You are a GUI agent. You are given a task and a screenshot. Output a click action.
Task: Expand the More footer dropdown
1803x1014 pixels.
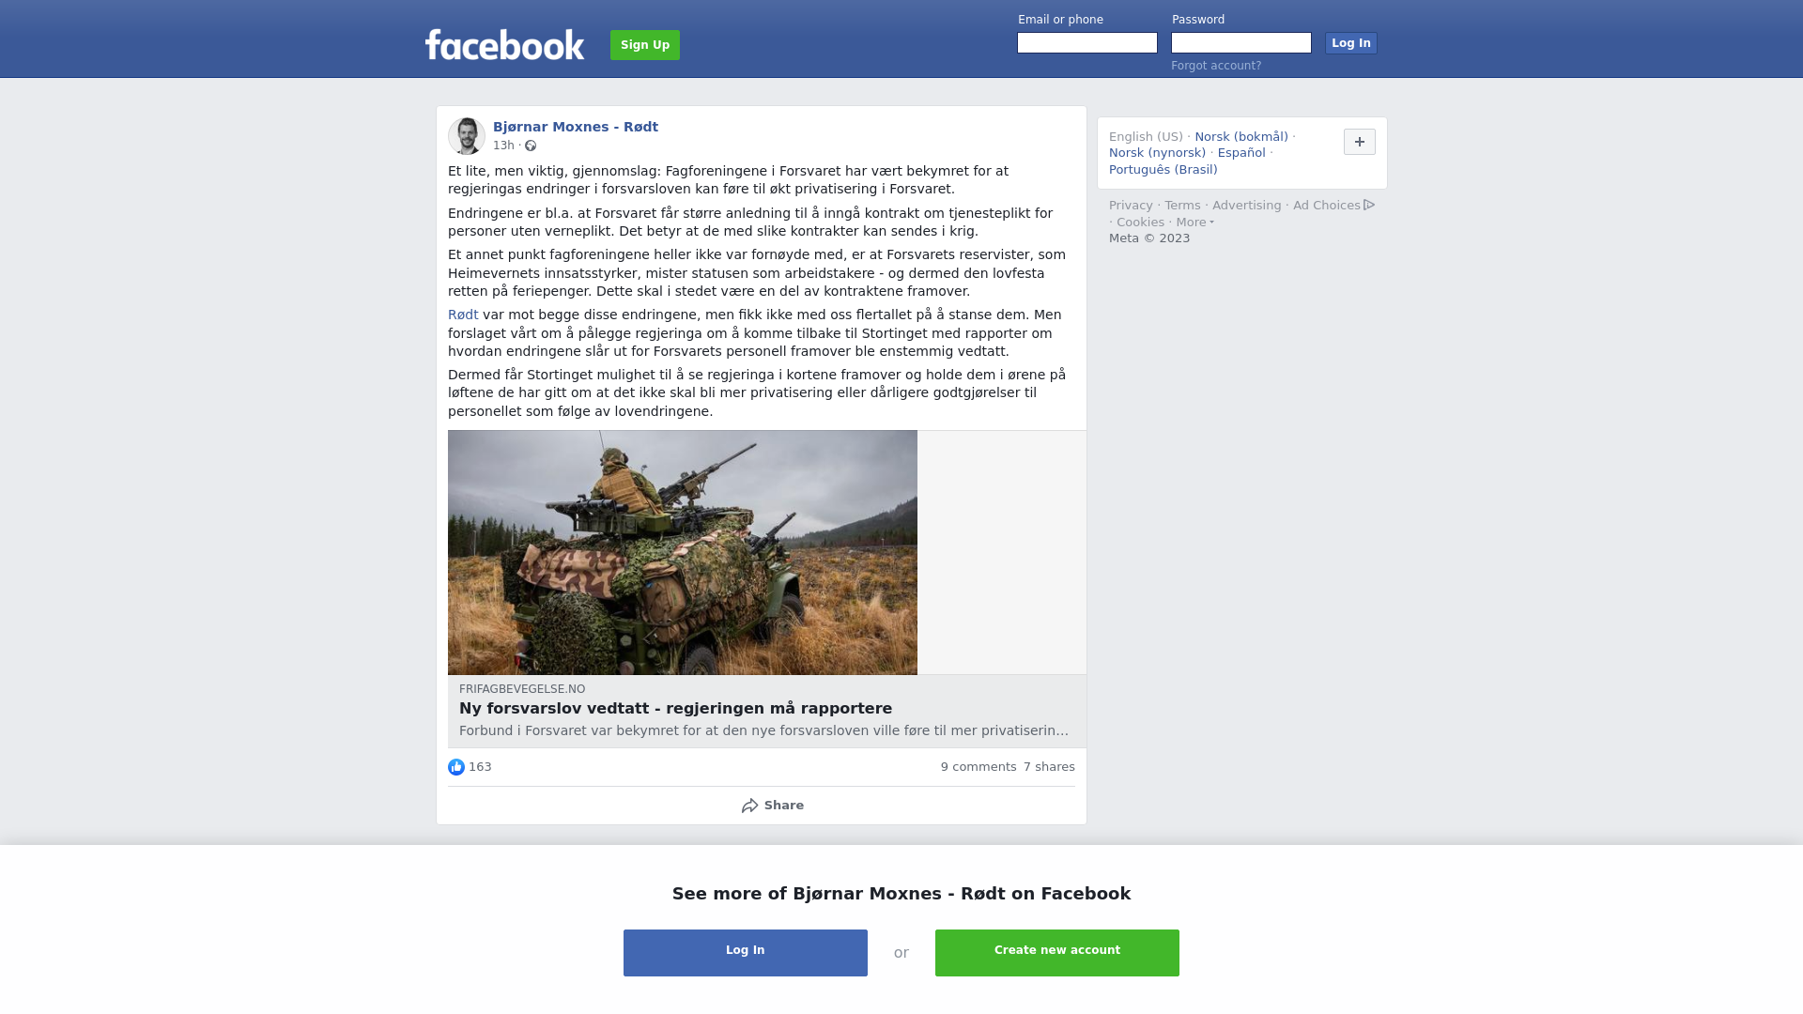click(1194, 223)
